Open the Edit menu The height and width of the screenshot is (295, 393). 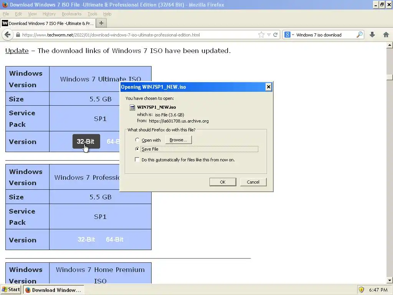click(18, 14)
